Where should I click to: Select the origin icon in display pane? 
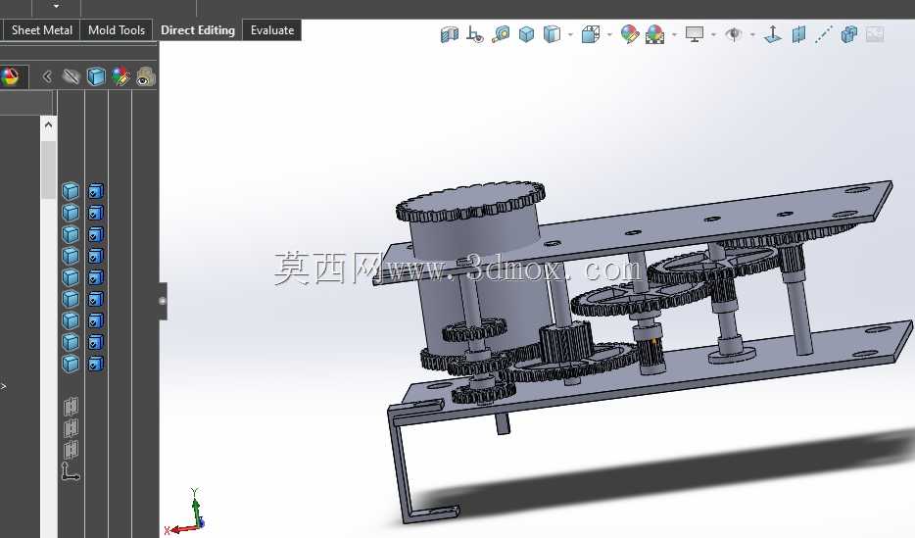click(71, 471)
